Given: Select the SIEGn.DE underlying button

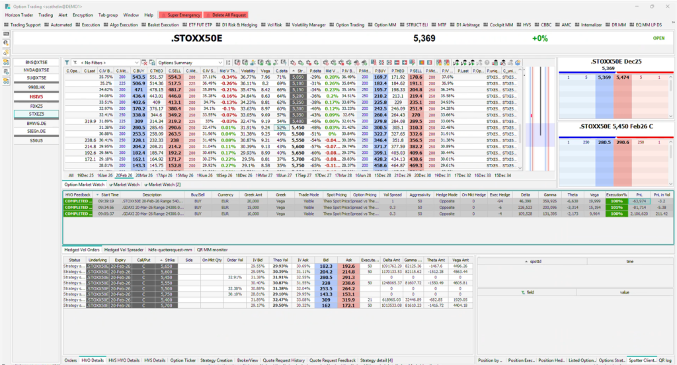Looking at the screenshot, I should [x=36, y=132].
